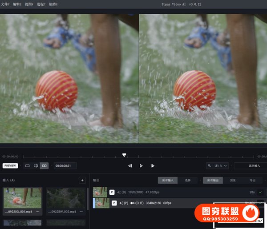Step forward one frame
Viewport: 267px width, 229px height.
(152, 166)
